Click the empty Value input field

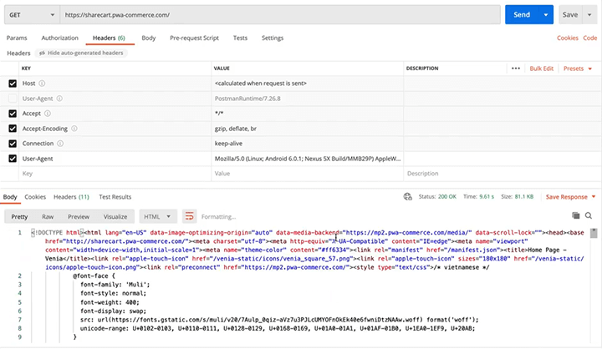307,174
